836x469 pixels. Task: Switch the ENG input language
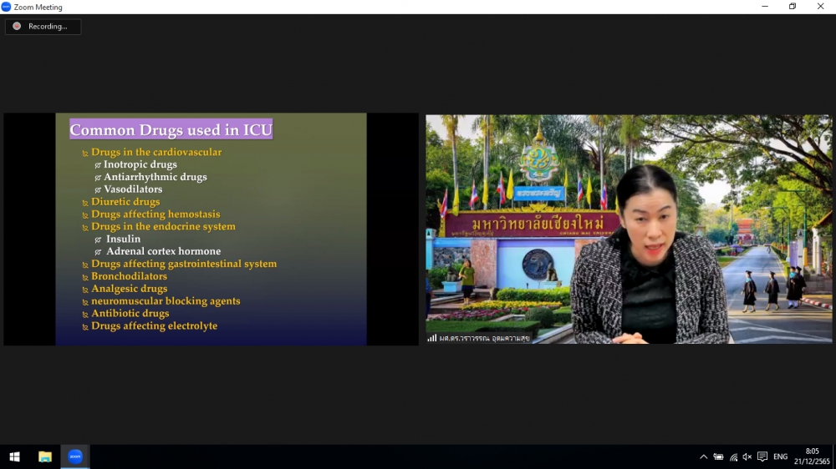tap(780, 456)
